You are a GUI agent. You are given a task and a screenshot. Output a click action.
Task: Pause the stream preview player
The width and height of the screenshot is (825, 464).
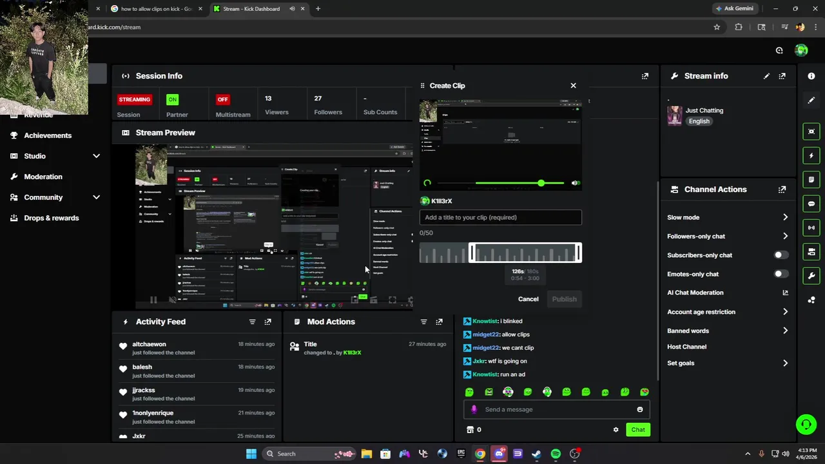pos(153,300)
